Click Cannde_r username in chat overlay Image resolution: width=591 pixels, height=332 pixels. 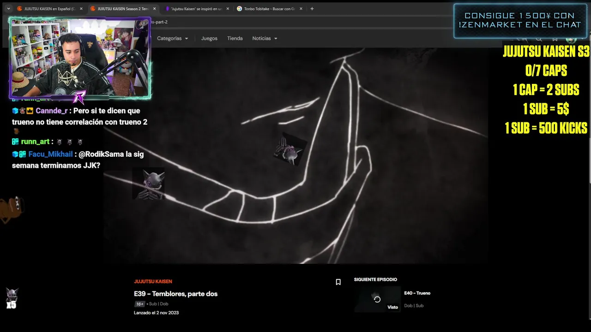click(51, 111)
